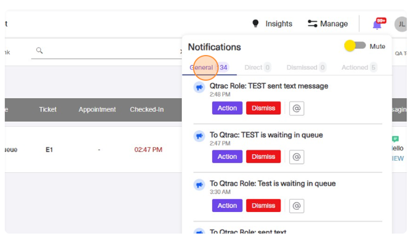Viewport: 411px width, 239px height.
Task: Sort by the Checked-In column header
Action: [147, 109]
